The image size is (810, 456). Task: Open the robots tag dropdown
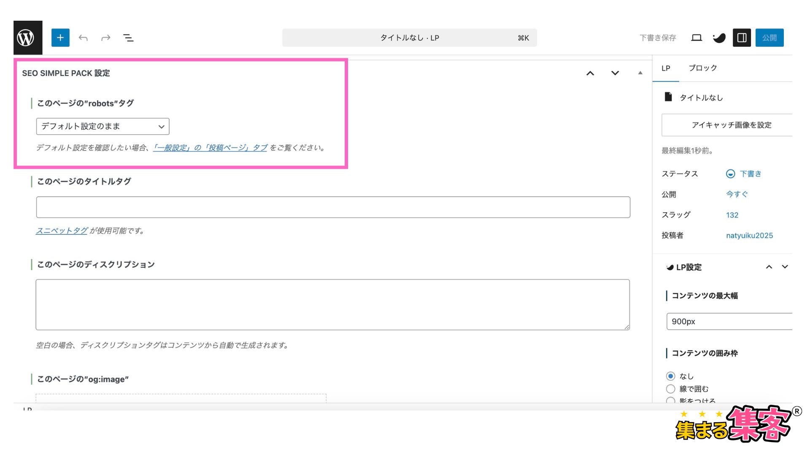pos(103,126)
